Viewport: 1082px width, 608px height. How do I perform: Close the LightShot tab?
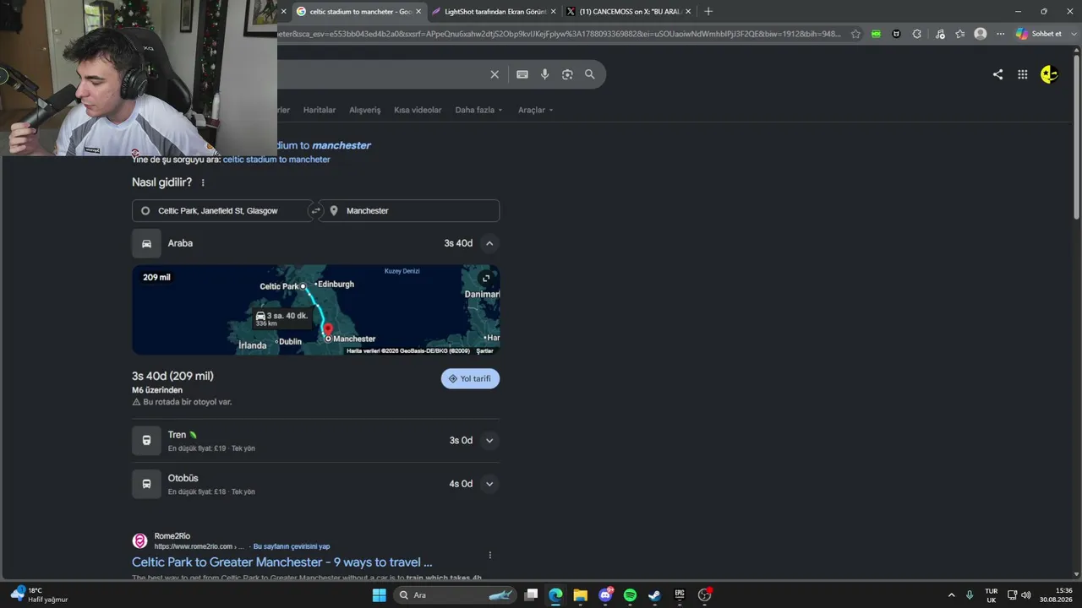554,12
